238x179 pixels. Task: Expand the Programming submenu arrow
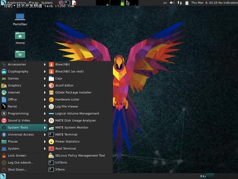tap(45, 114)
